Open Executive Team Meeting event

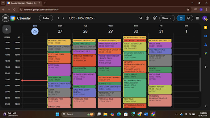tap(59, 58)
